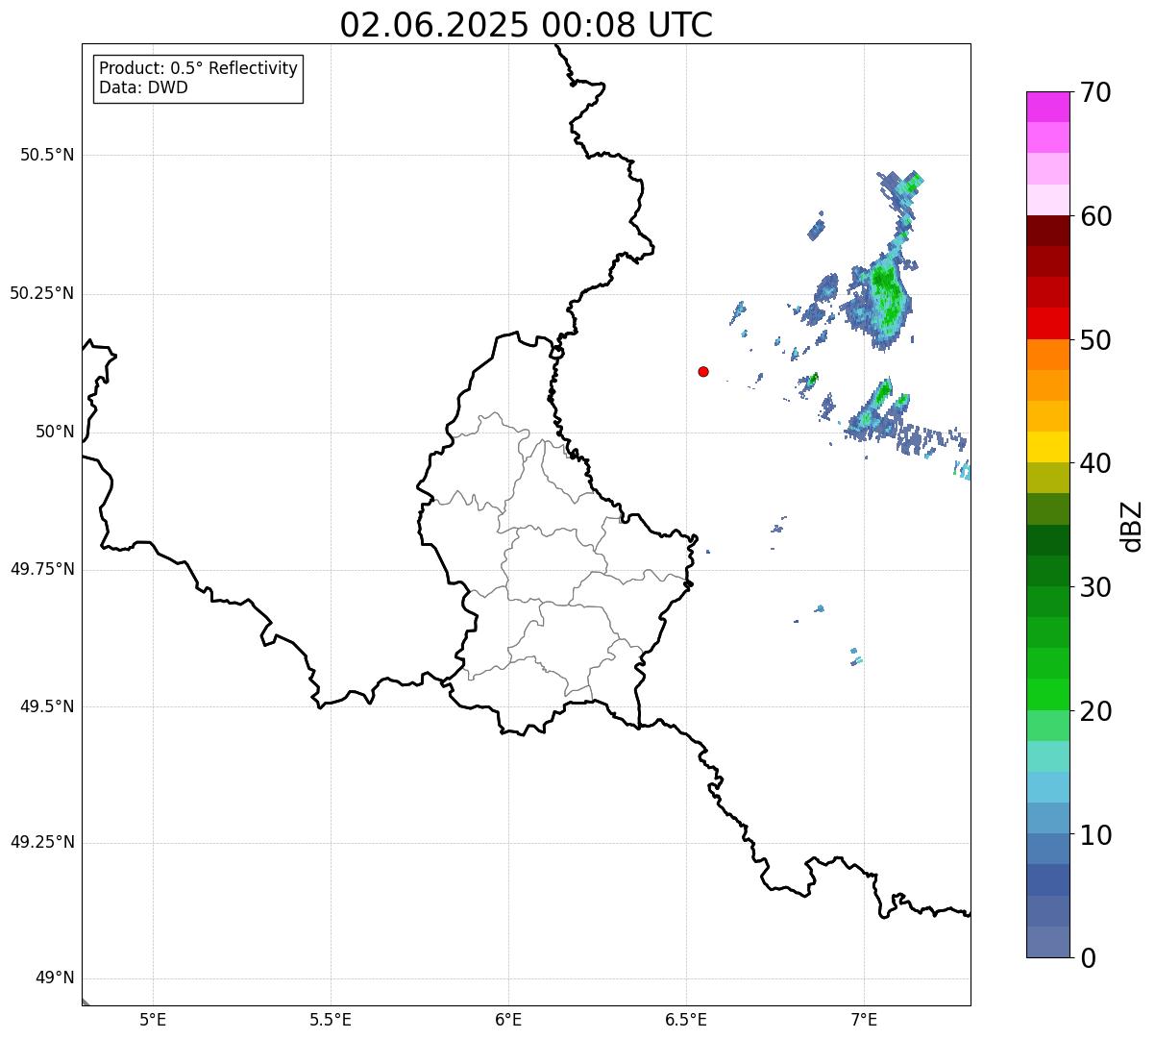Click the dark maroon colorbar segment below 60
The image size is (1155, 1039).
pyautogui.click(x=1047, y=231)
